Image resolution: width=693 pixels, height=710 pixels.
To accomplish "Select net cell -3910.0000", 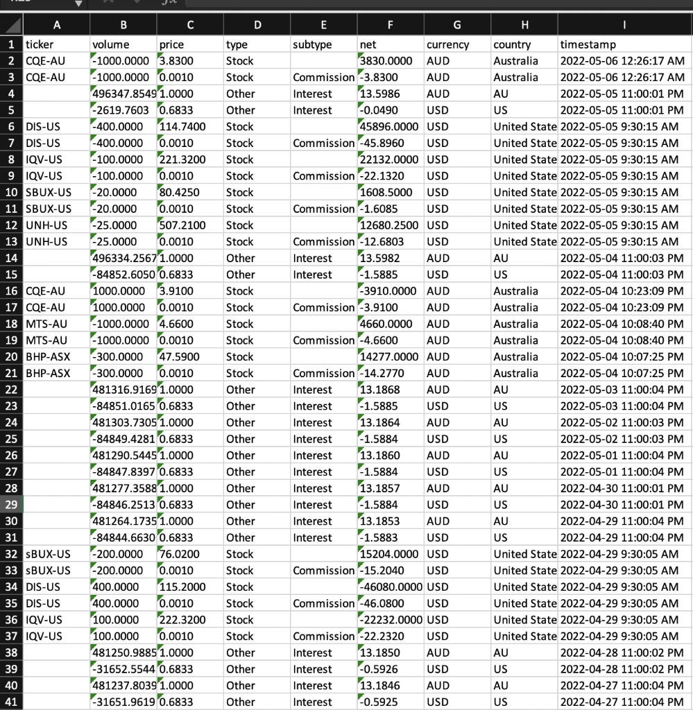I will pyautogui.click(x=391, y=291).
